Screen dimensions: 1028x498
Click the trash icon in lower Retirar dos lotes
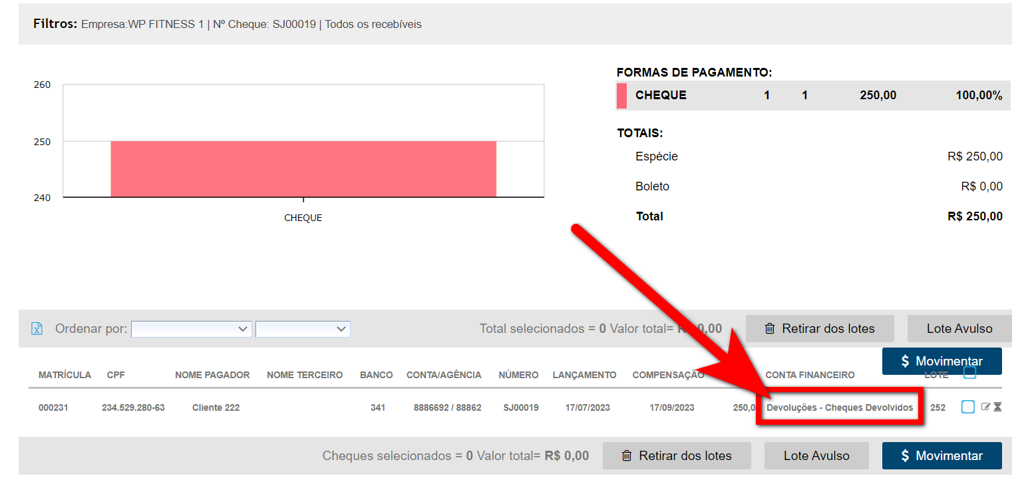tap(626, 456)
